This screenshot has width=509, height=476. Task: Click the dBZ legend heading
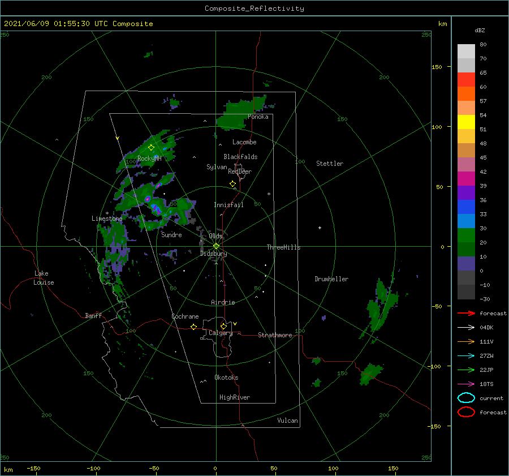coord(480,30)
